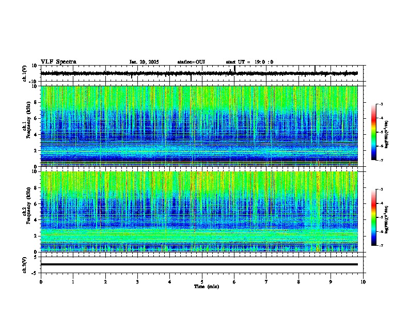Click the "9" tick on Time axis
The image size is (409, 316).
coord(331,282)
